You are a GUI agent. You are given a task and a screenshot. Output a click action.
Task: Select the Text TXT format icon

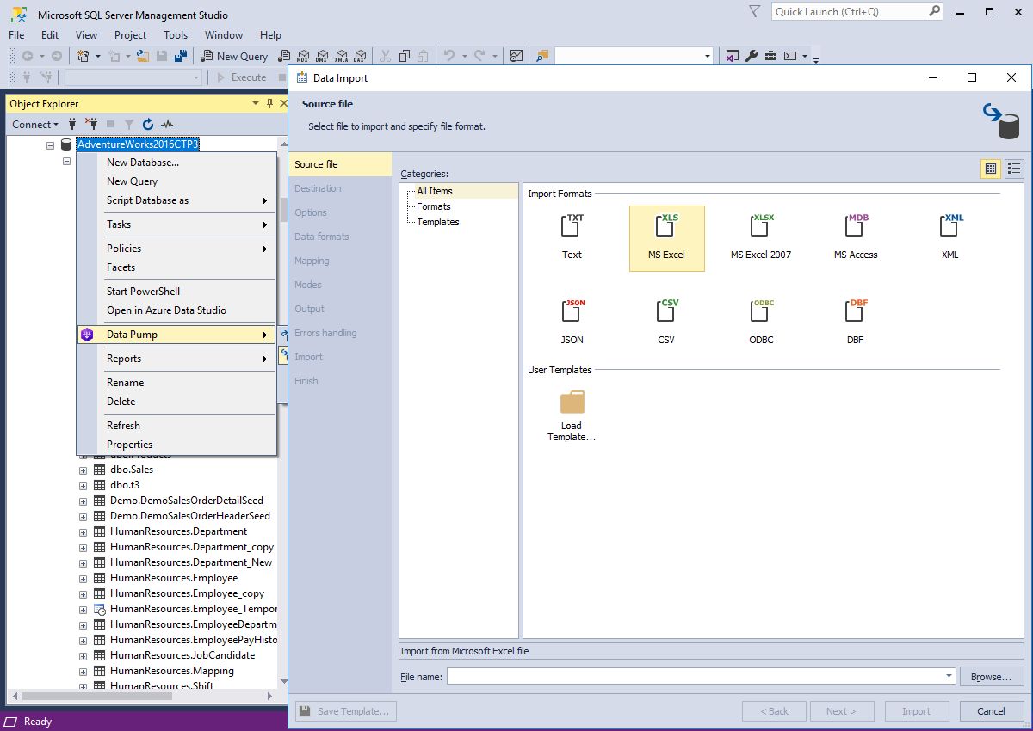pyautogui.click(x=572, y=228)
